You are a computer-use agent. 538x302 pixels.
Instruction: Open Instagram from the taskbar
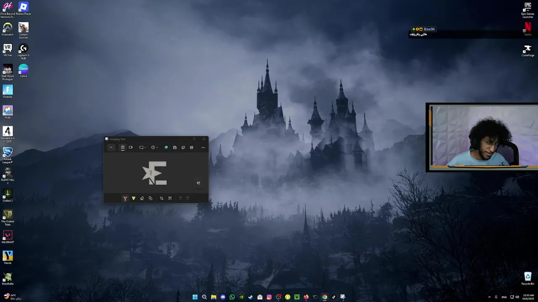[x=269, y=297]
